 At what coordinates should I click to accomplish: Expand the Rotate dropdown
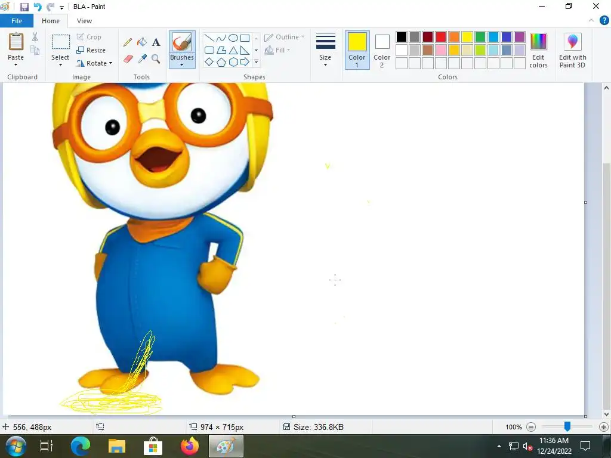[110, 63]
